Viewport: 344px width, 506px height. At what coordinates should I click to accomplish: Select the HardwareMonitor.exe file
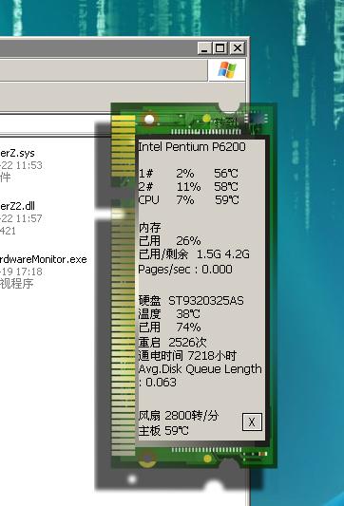[44, 259]
